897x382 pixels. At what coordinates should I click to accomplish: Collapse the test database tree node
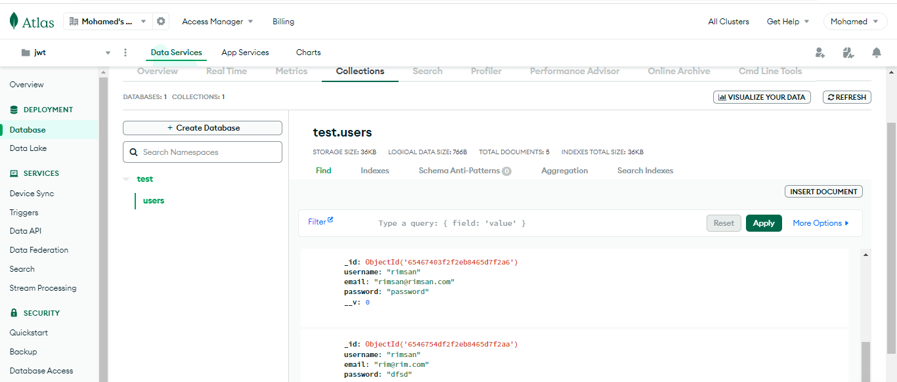127,179
